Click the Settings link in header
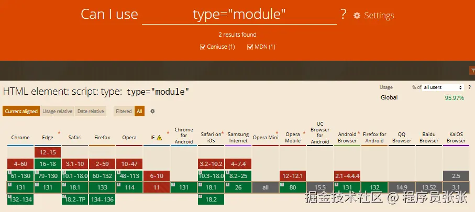The height and width of the screenshot is (212, 475). [379, 16]
